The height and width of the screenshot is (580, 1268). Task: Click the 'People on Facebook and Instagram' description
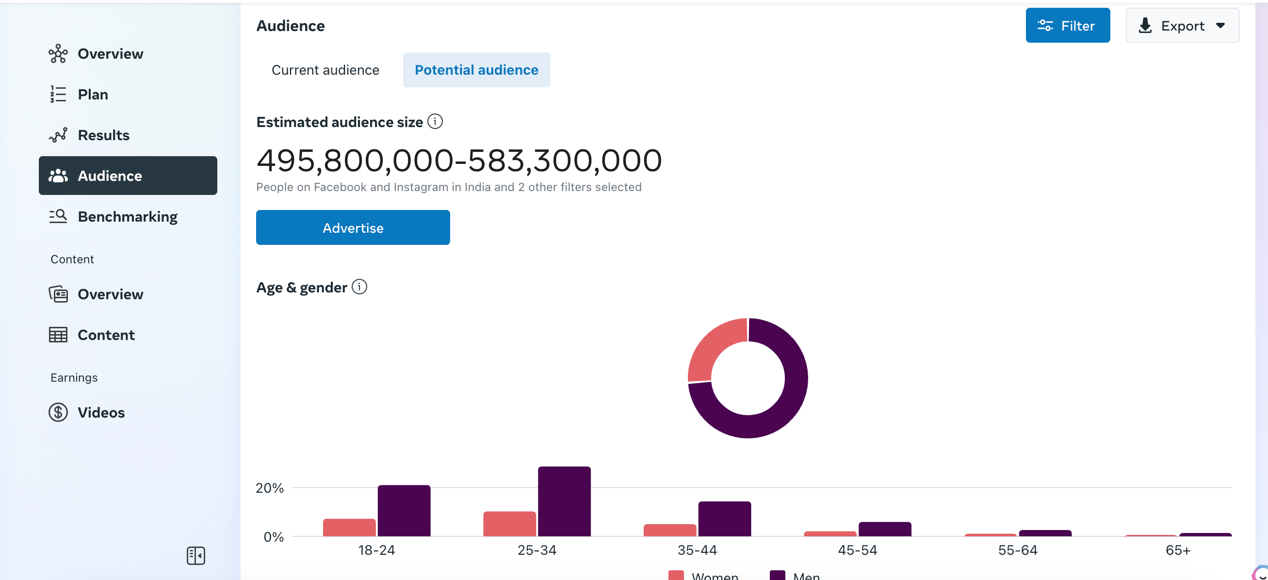448,187
